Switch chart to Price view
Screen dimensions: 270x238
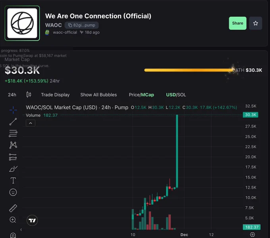point(134,95)
